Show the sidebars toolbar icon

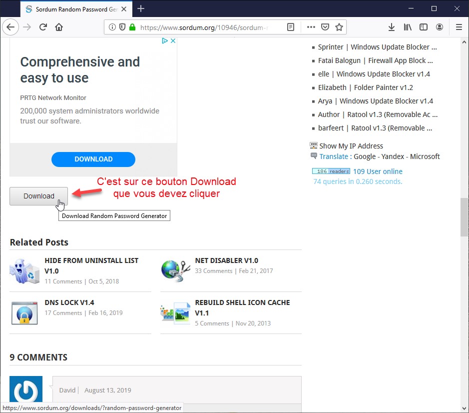coord(424,27)
